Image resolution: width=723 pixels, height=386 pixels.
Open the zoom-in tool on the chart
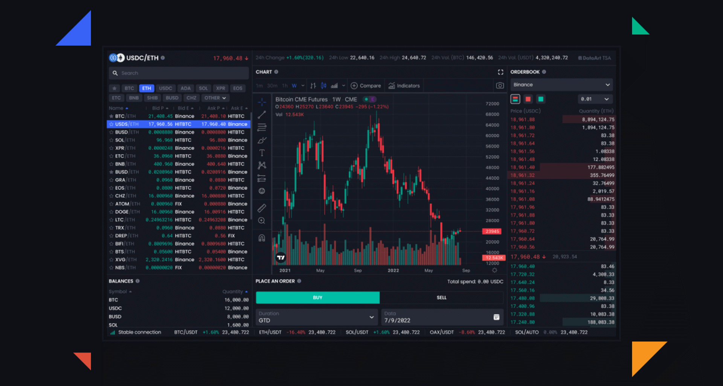tap(262, 220)
